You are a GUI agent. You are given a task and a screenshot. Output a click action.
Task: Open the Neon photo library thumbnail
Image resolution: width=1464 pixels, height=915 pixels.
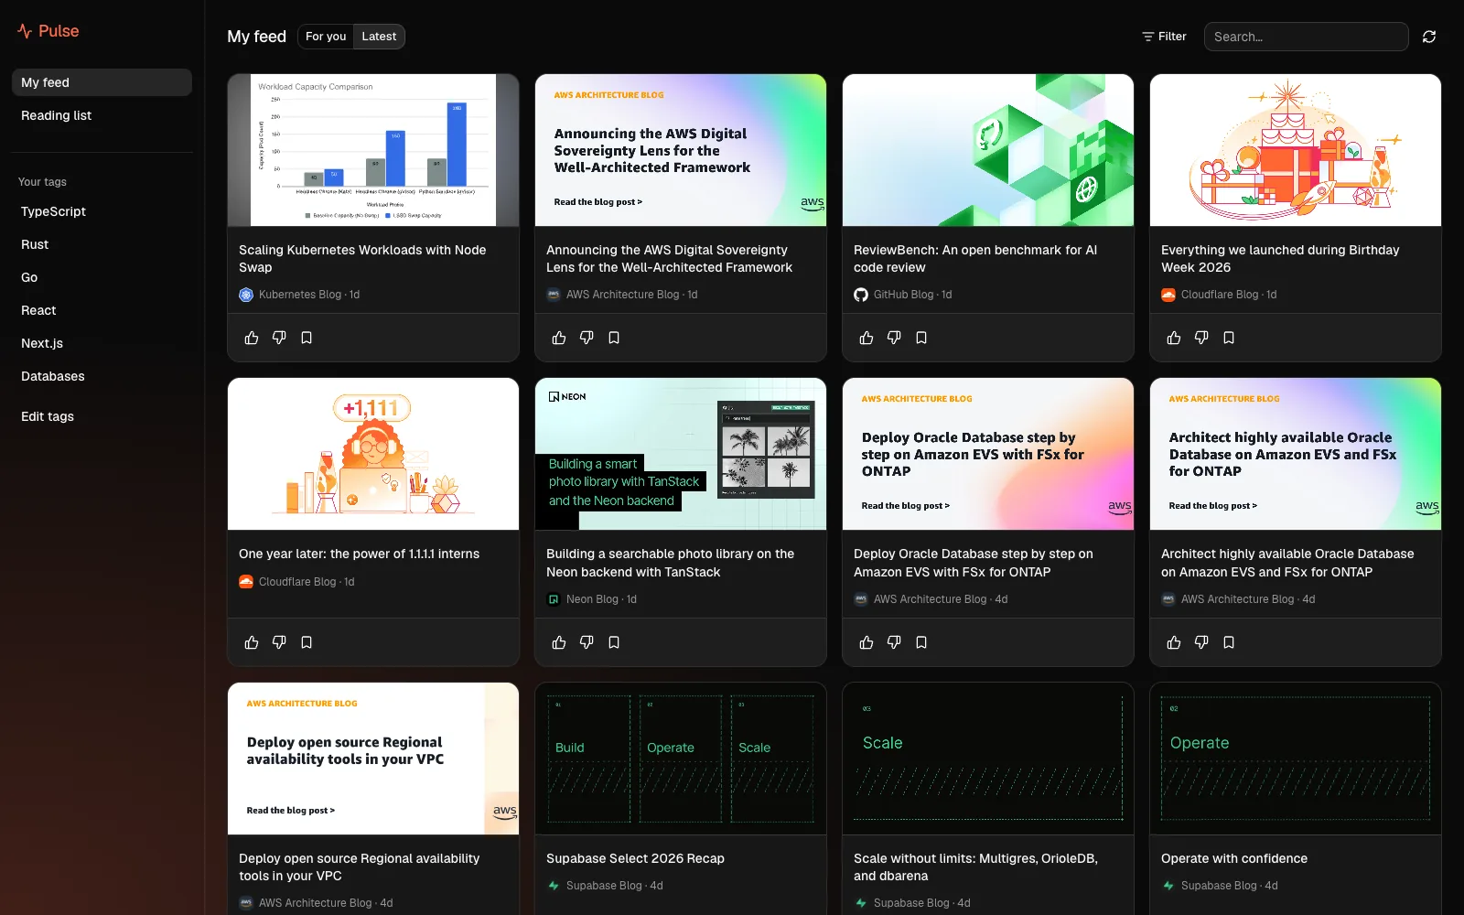681,454
